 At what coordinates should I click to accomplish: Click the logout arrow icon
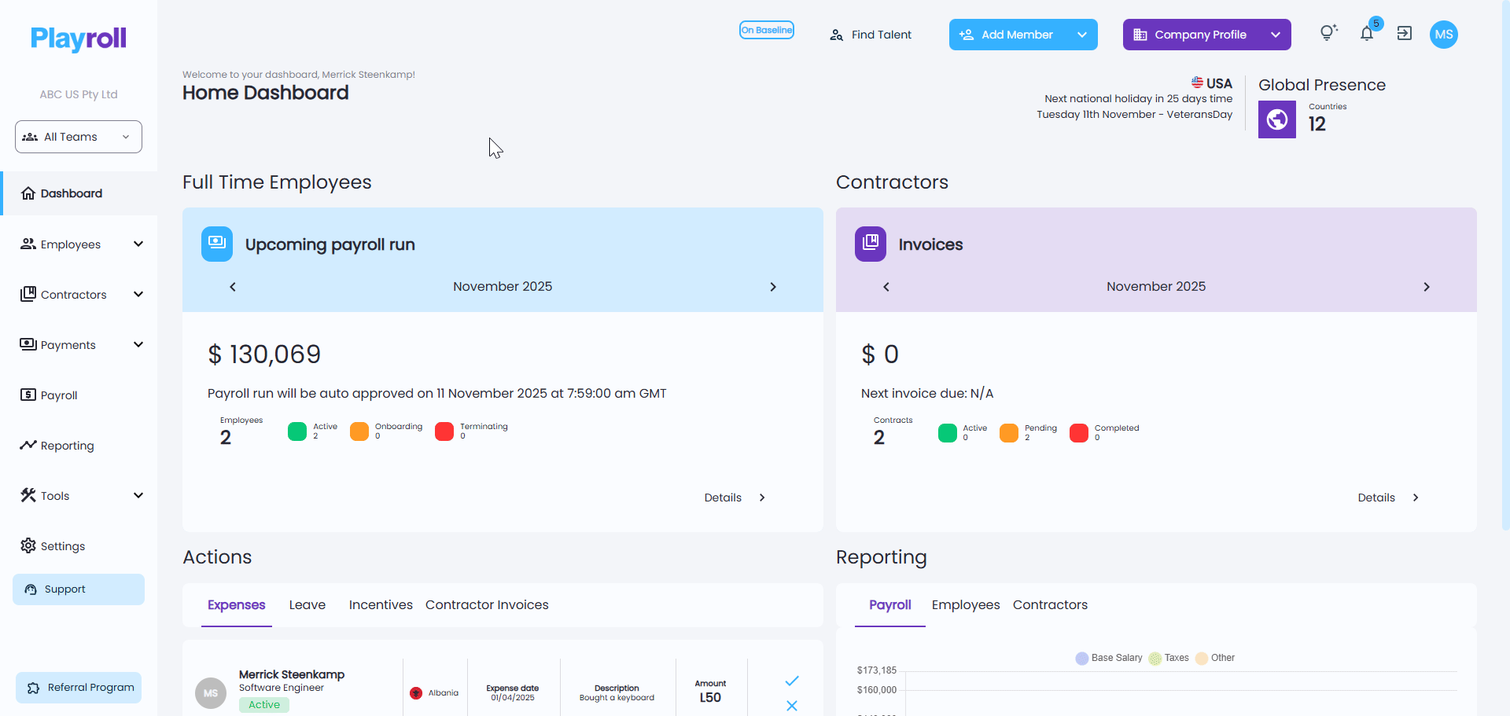(1405, 33)
